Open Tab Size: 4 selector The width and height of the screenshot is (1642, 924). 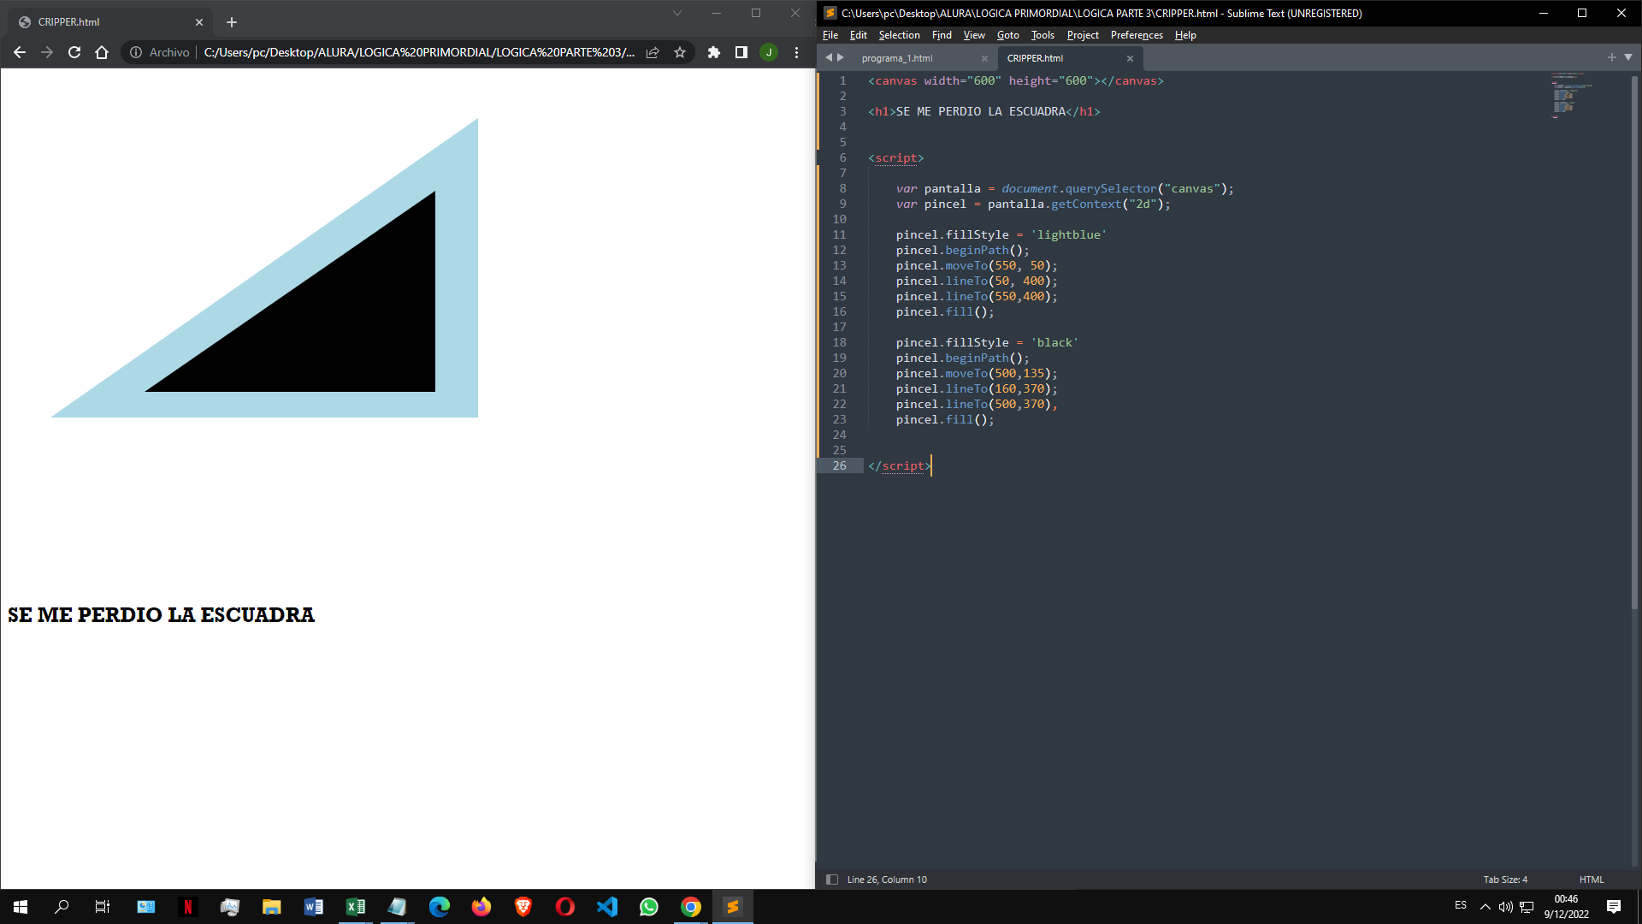tap(1505, 880)
